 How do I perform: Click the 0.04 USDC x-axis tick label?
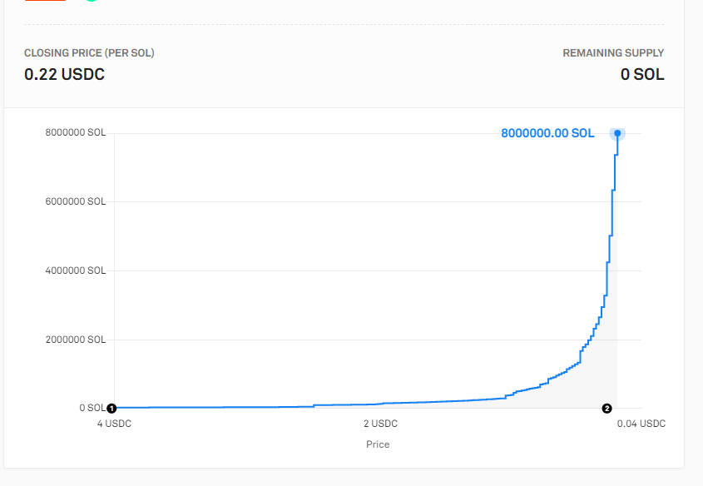coord(641,424)
